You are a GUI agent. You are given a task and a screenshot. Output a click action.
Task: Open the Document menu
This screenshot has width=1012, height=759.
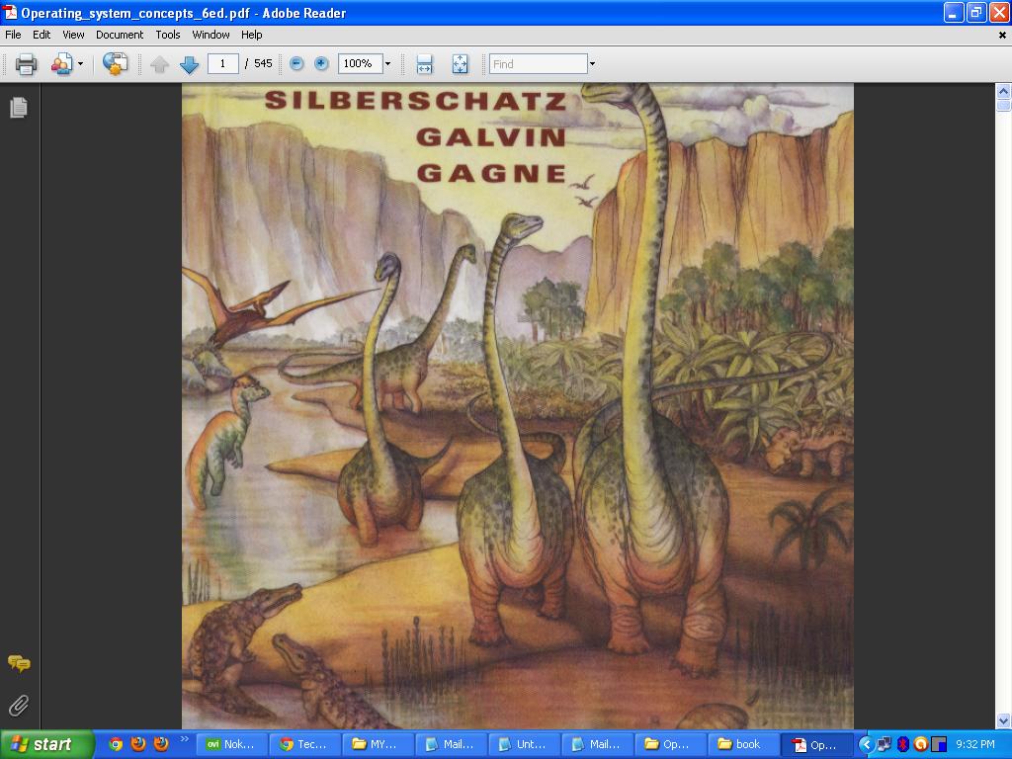pyautogui.click(x=120, y=35)
